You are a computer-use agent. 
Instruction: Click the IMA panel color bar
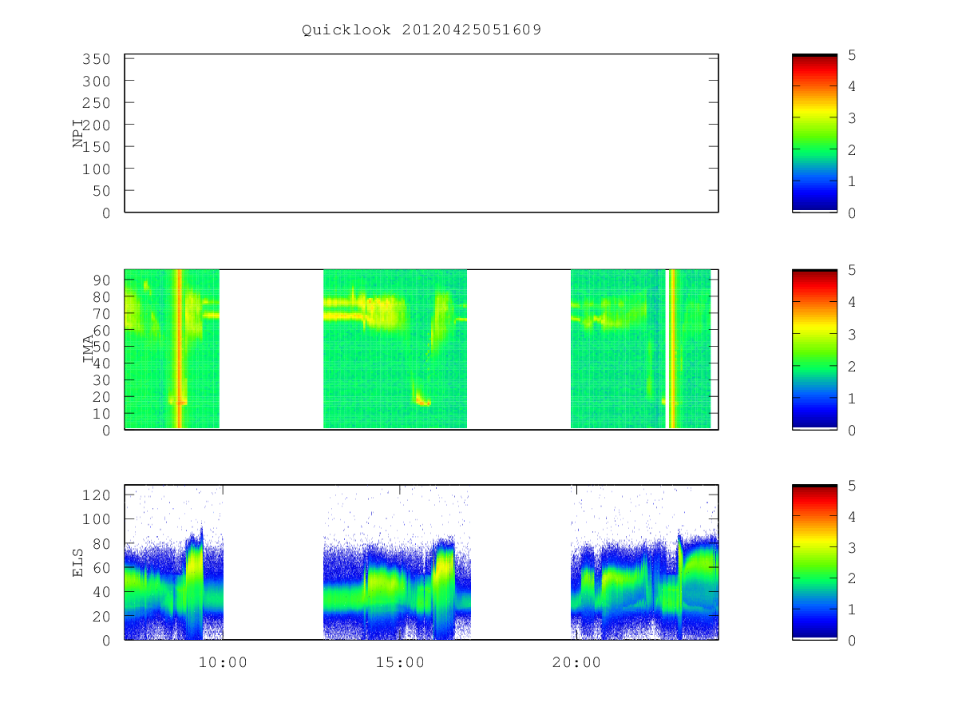(x=814, y=349)
